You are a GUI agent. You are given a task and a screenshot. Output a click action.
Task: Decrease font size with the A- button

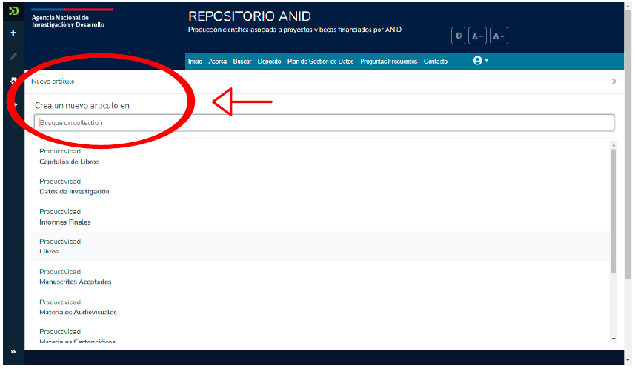pos(477,36)
